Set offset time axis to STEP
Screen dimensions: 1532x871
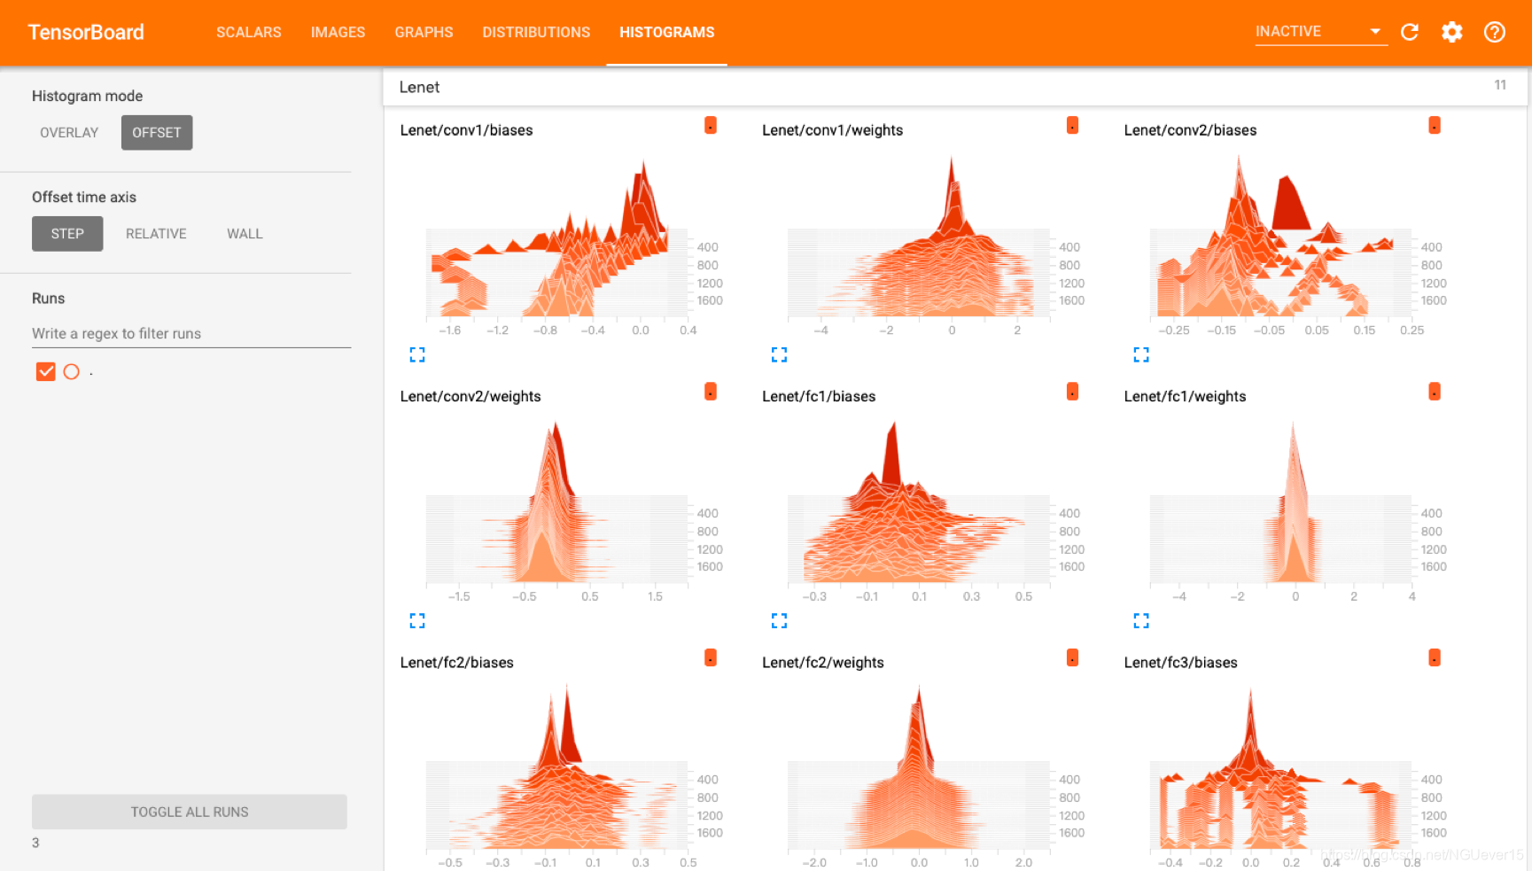(67, 234)
